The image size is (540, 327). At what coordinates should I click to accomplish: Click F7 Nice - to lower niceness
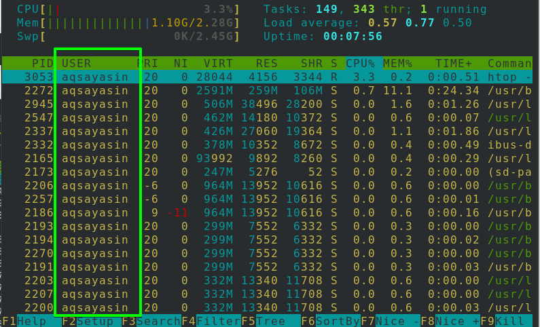pyautogui.click(x=391, y=321)
